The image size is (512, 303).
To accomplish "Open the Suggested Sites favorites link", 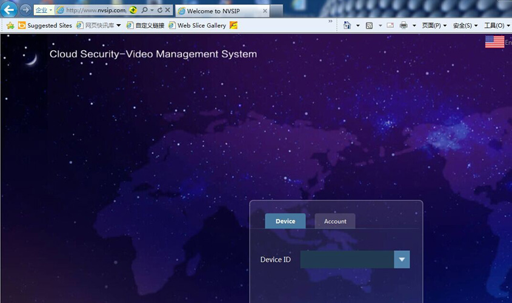I will point(45,25).
